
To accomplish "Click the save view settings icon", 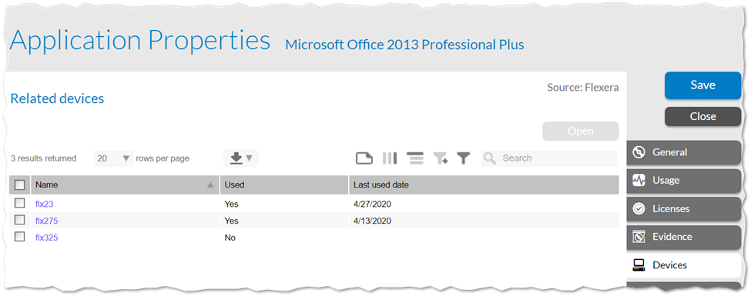I will [364, 158].
